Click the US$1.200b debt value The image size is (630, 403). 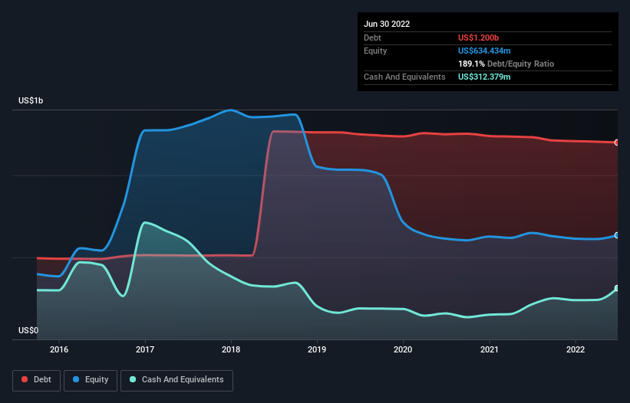coord(478,38)
